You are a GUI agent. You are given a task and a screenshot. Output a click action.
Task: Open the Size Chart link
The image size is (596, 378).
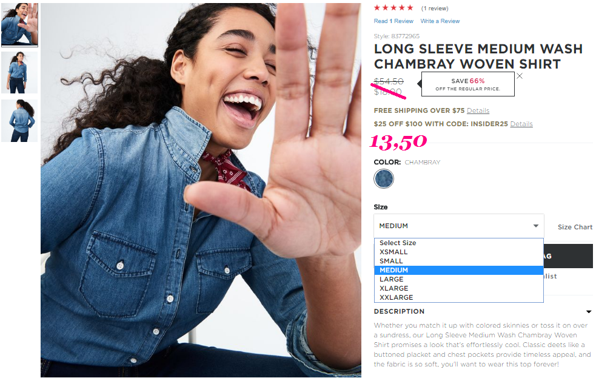(575, 227)
